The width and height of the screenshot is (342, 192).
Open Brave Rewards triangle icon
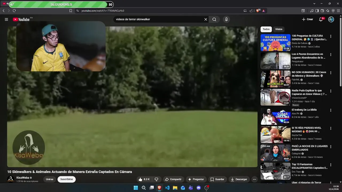pos(263,11)
